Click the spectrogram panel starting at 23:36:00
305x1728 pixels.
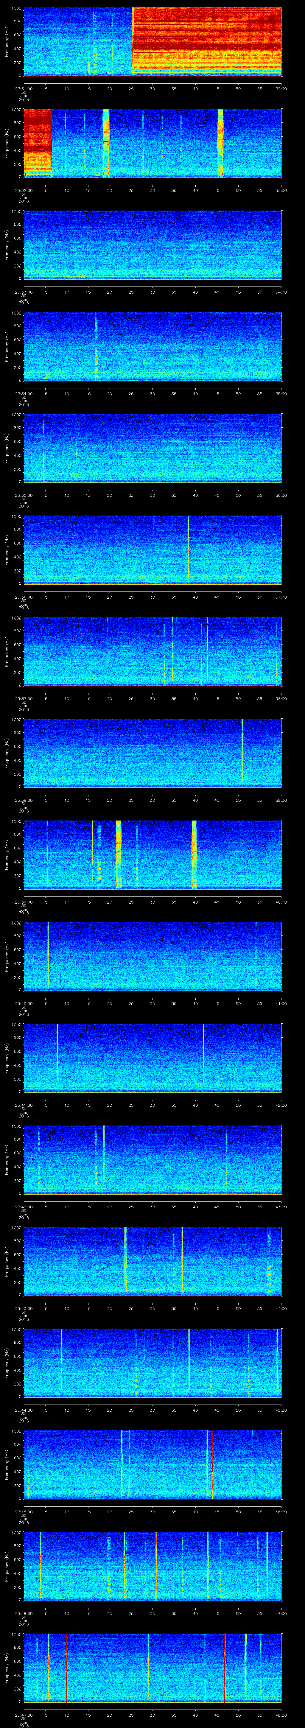152,549
